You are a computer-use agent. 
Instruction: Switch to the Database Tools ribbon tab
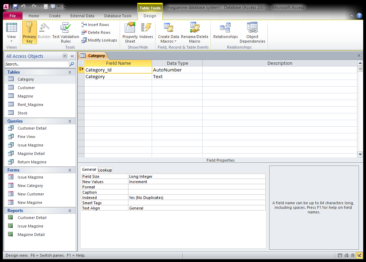(x=118, y=15)
